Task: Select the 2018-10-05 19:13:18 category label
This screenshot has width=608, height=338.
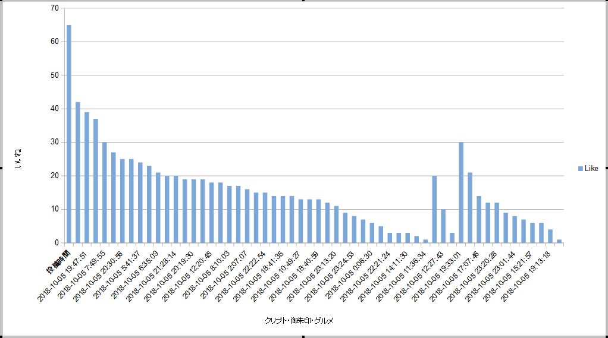Action: pos(525,276)
